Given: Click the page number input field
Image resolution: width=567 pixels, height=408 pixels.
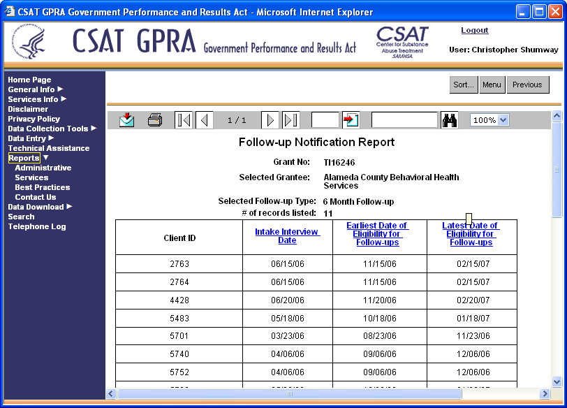Looking at the screenshot, I should pos(325,120).
